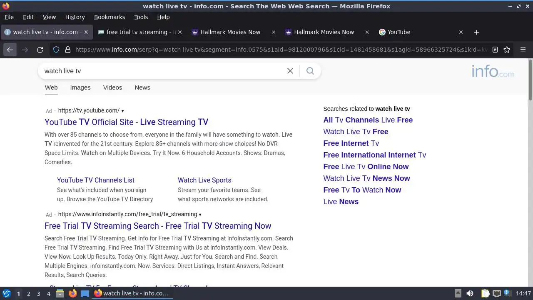The height and width of the screenshot is (300, 533).
Task: Open clipboard manager tray icon
Action: (x=485, y=293)
